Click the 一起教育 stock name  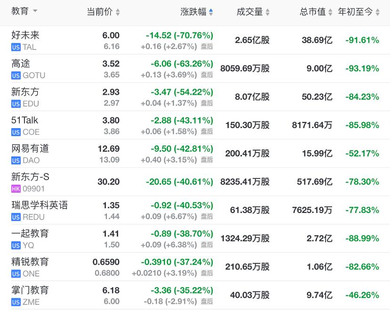(30, 233)
